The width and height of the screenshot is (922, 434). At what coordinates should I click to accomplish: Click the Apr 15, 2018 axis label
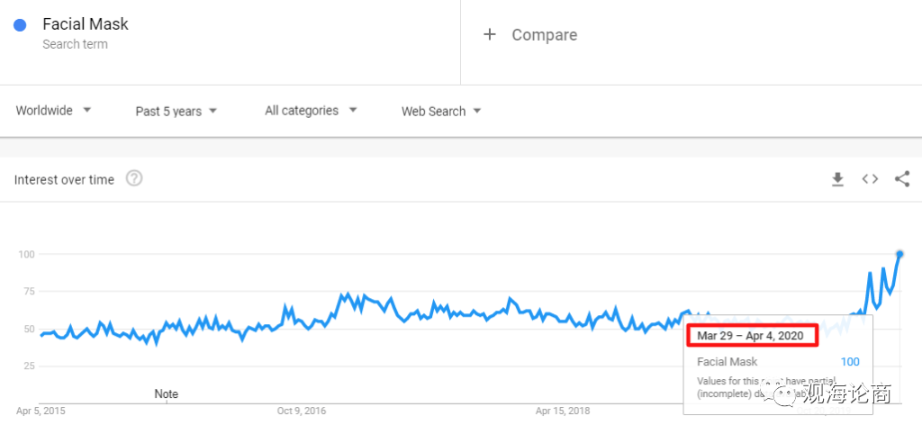click(x=563, y=411)
